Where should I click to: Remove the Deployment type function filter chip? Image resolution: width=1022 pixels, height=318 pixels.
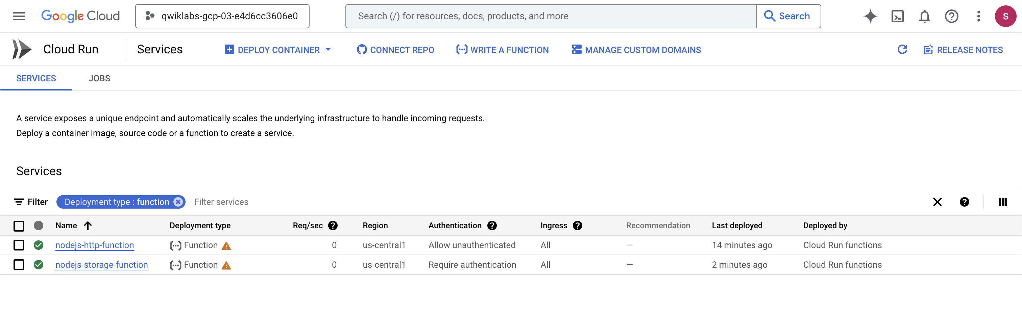tap(178, 202)
